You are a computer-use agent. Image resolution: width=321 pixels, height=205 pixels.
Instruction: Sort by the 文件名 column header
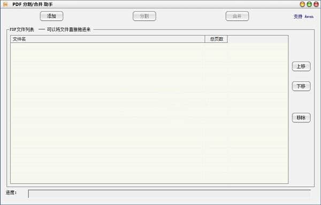click(x=108, y=39)
